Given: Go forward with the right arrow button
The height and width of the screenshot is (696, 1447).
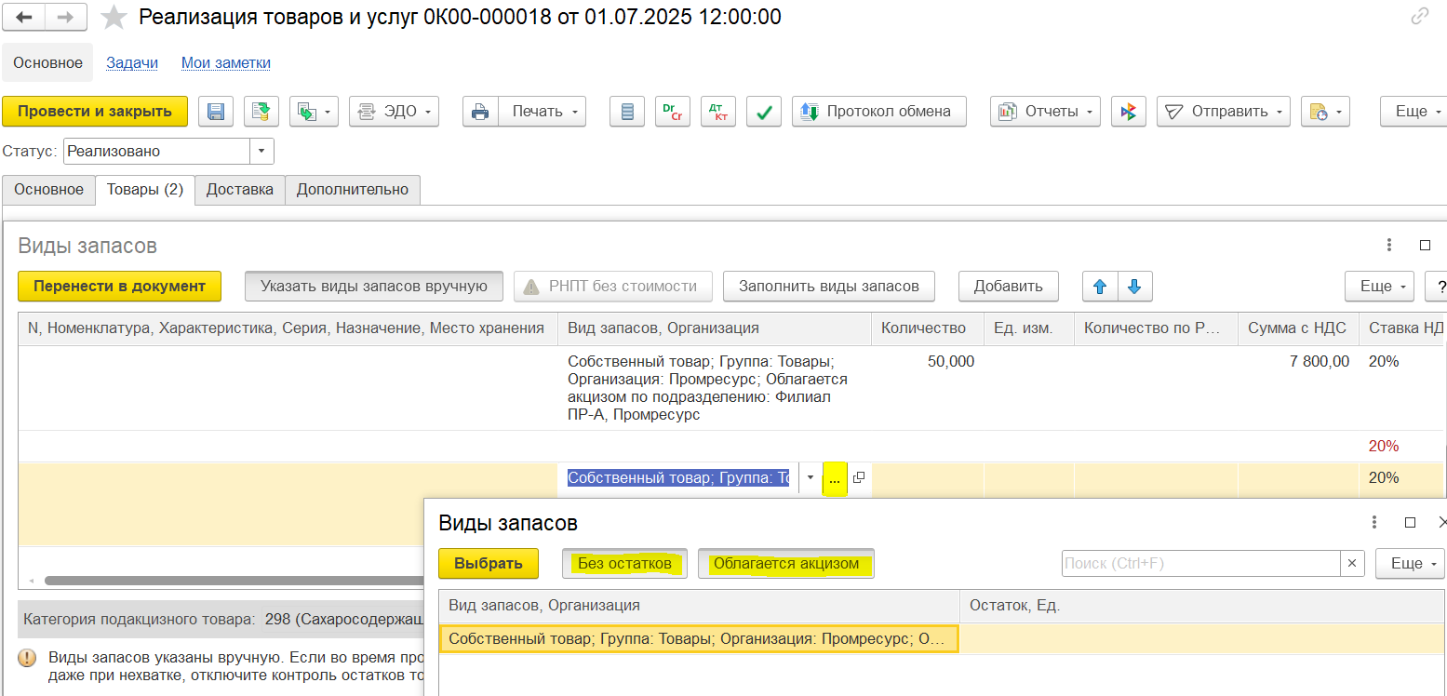Looking at the screenshot, I should tap(66, 17).
